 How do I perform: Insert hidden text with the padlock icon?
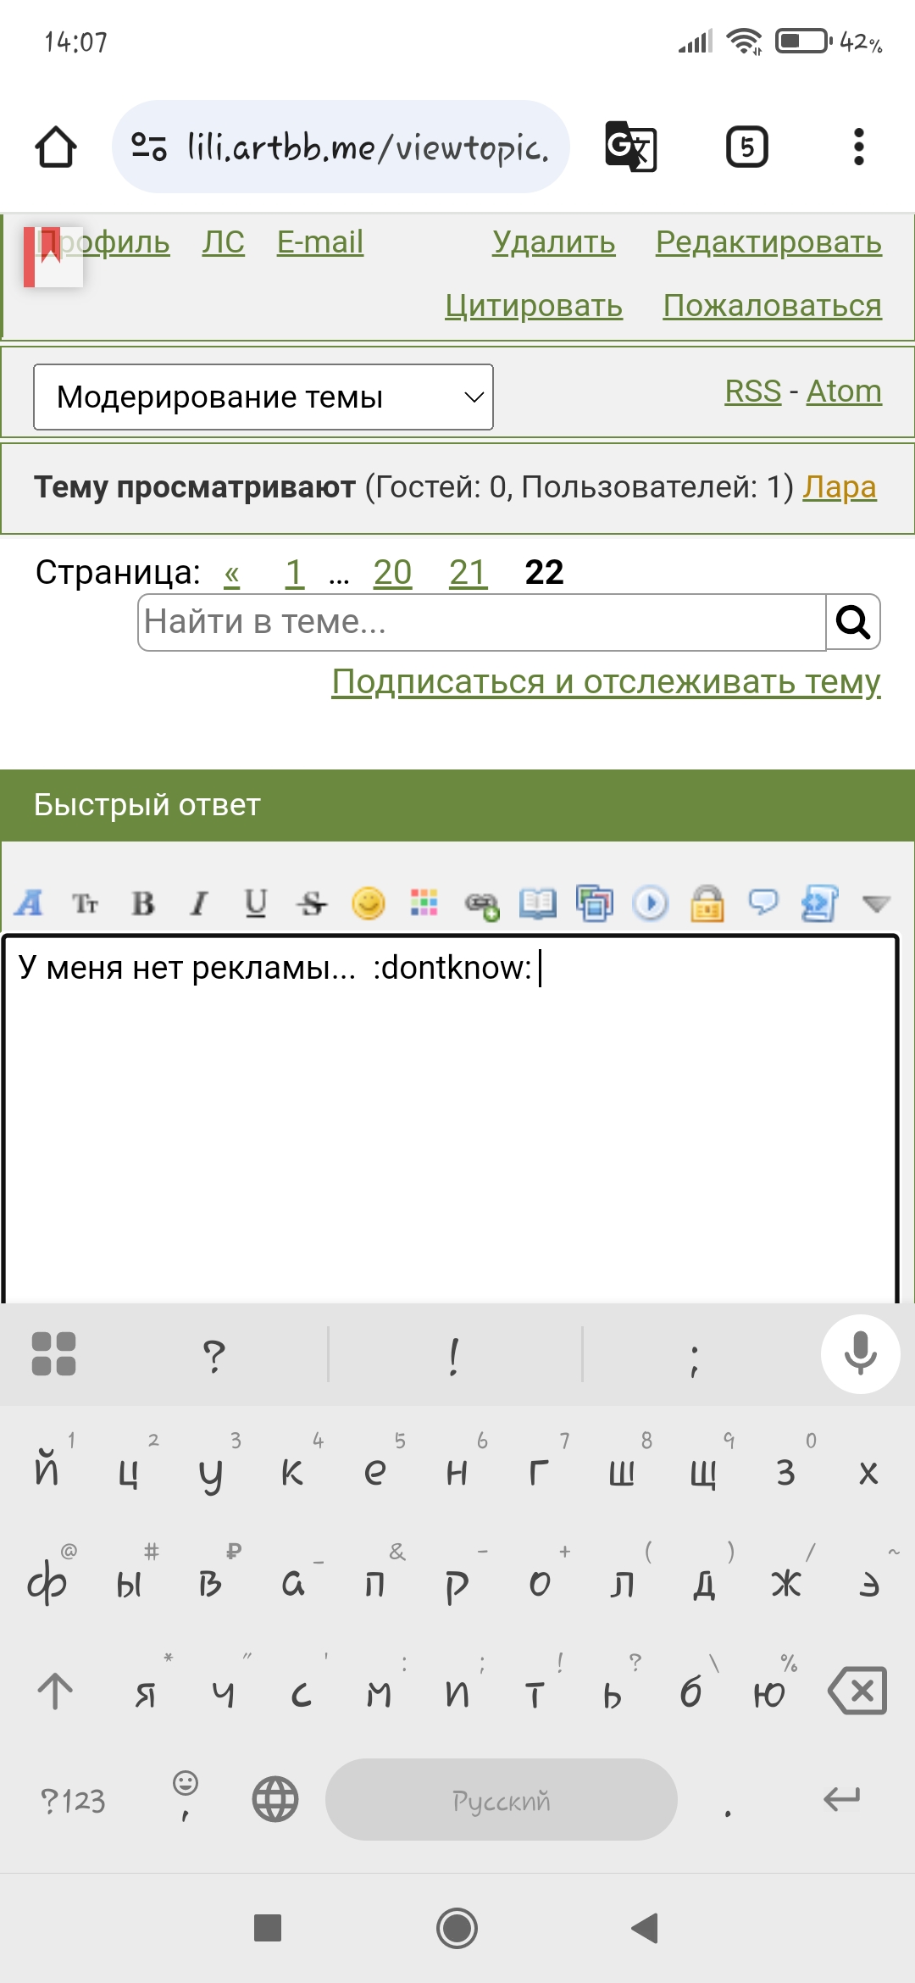pos(707,903)
